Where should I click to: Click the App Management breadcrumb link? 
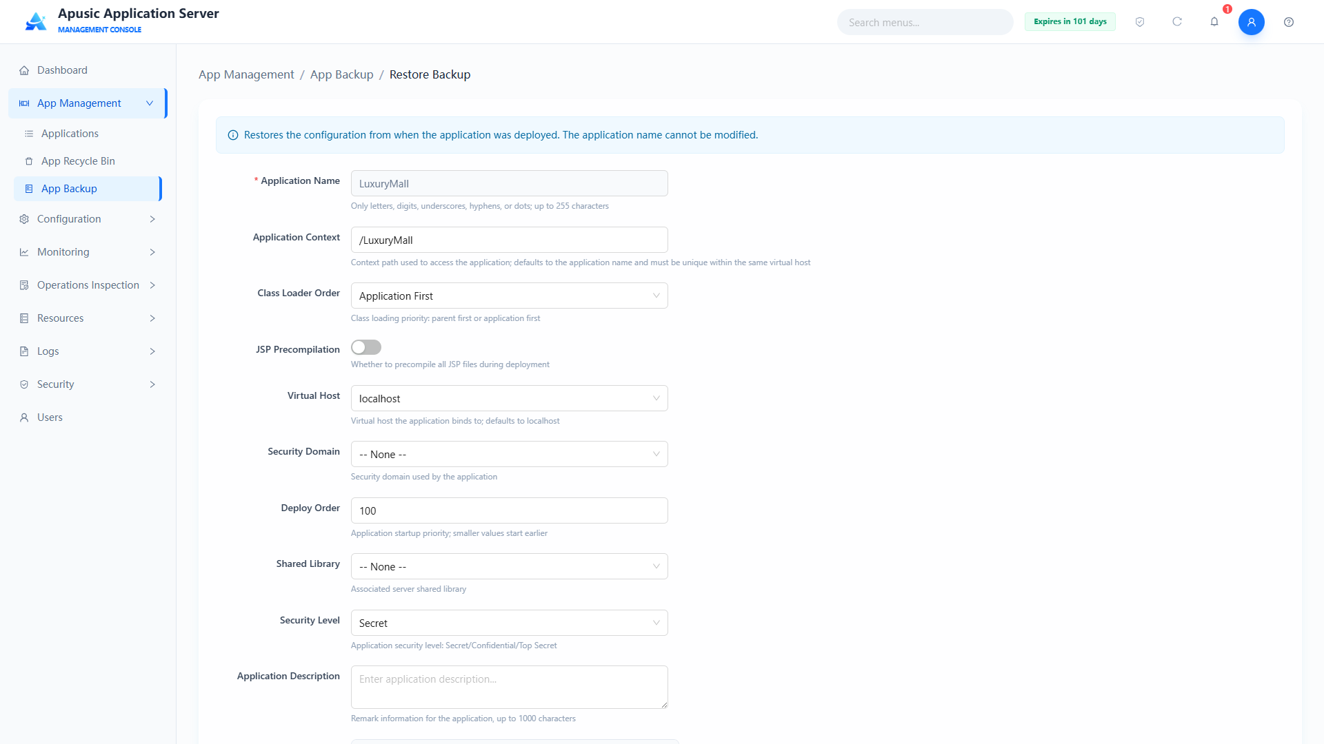[246, 74]
